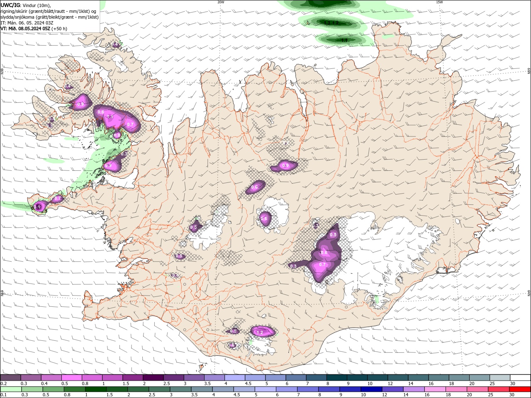
Task: Select the darkest purple legend swatch
Action: [x=153, y=378]
